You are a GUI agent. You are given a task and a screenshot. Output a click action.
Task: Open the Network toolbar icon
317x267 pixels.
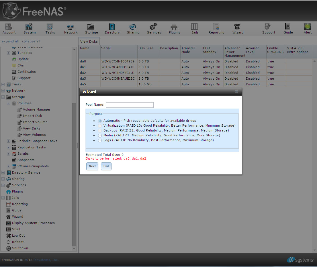tap(71, 28)
